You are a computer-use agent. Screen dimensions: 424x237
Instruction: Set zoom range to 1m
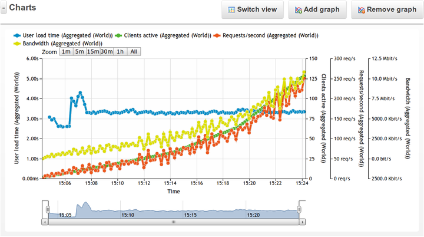[x=66, y=52]
